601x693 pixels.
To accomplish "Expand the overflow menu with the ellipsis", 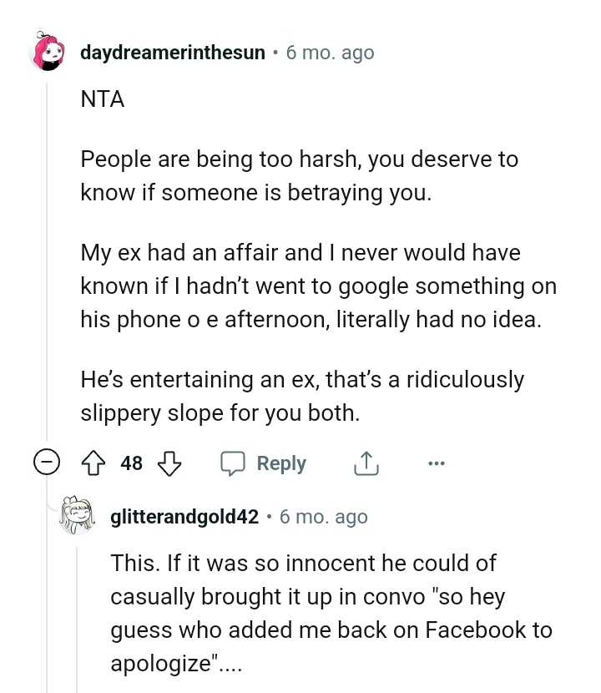I will [x=437, y=463].
